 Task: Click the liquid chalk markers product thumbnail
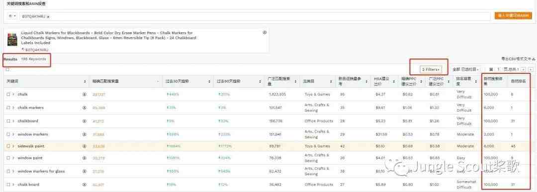coord(12,40)
